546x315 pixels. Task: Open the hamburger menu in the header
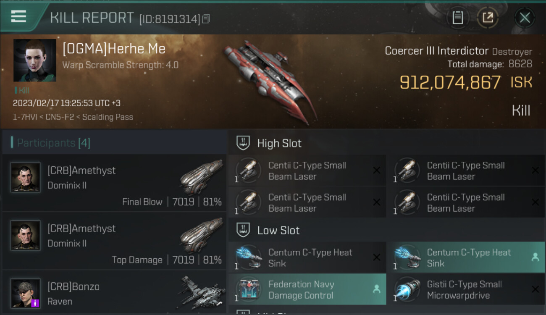pyautogui.click(x=18, y=16)
